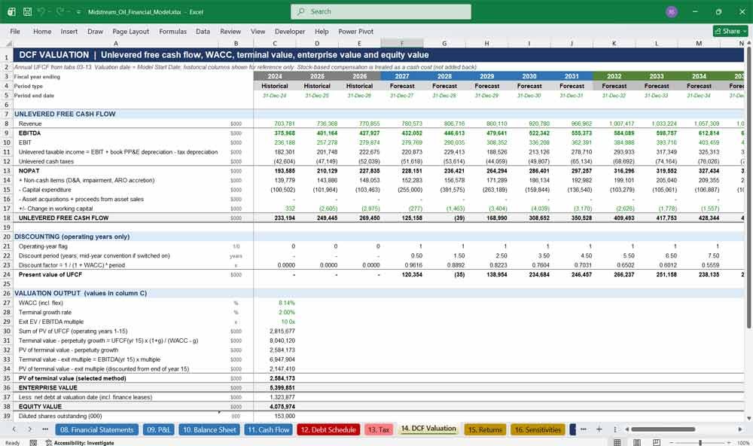Click into the Search box

(381, 11)
